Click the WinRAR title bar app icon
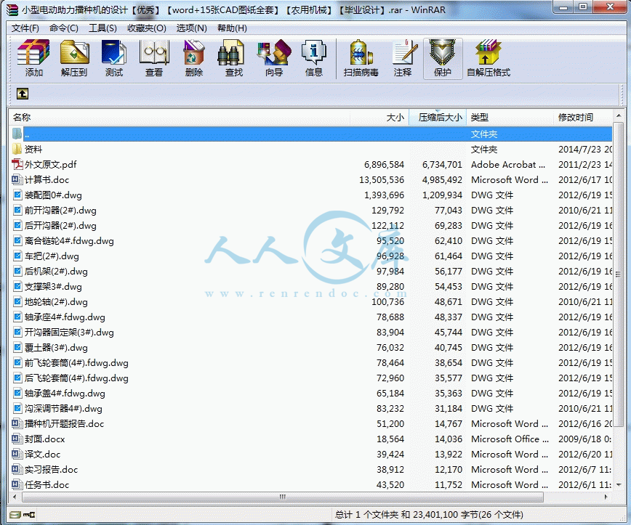Image resolution: width=631 pixels, height=525 pixels. click(x=12, y=9)
